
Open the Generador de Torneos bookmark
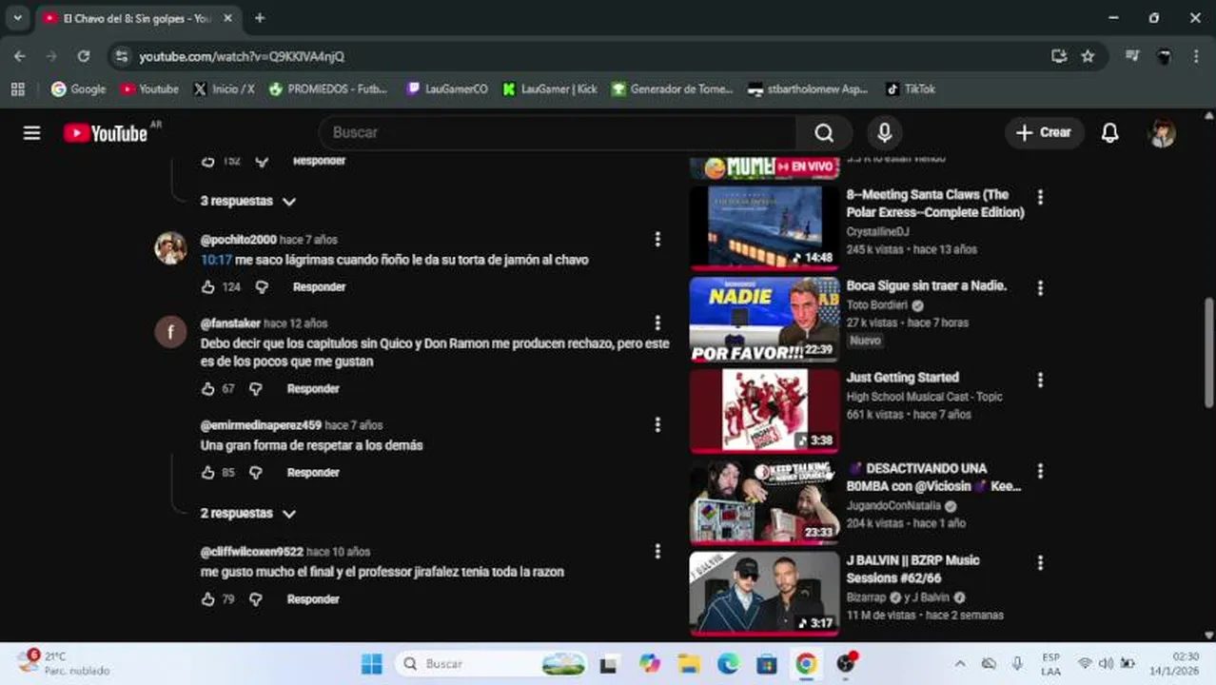(x=673, y=88)
